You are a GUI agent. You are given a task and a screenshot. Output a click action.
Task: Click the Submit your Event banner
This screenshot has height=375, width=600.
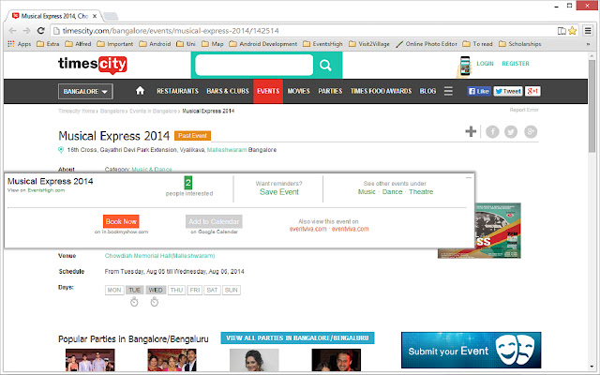[x=471, y=350]
